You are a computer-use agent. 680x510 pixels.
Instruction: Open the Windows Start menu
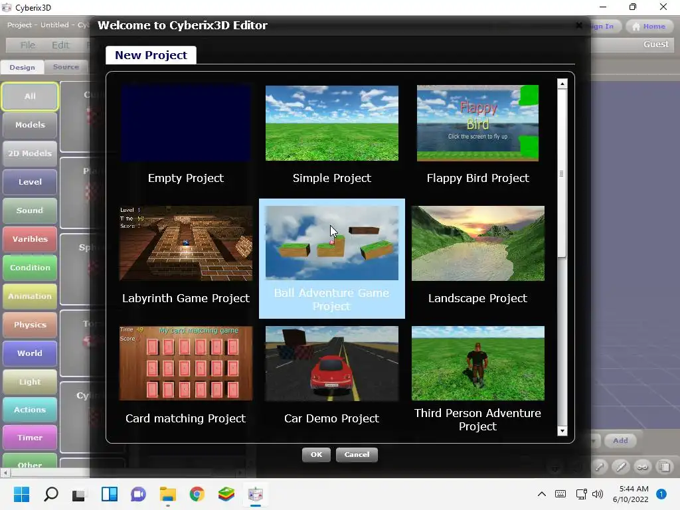pyautogui.click(x=22, y=494)
